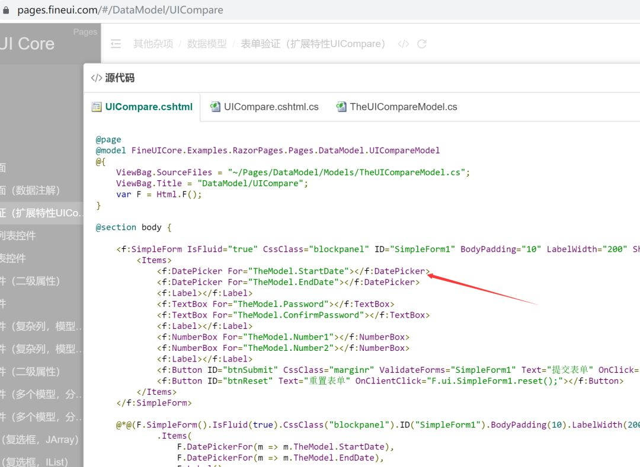Click the @section body { line
The image size is (640, 467).
click(x=133, y=228)
